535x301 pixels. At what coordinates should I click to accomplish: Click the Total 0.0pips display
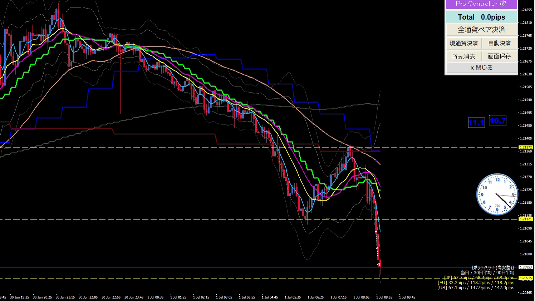coord(481,17)
